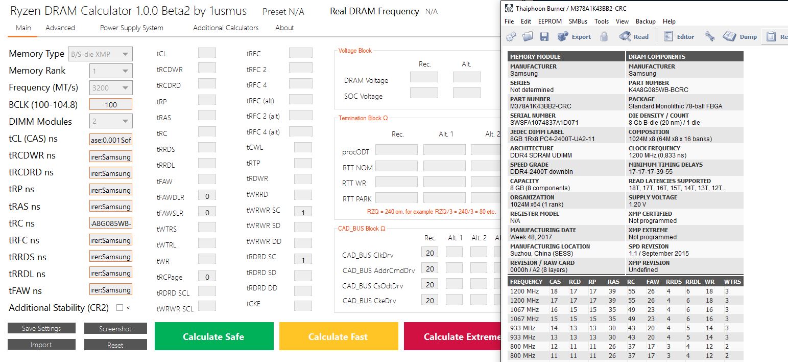Click the tRCPage value box

(x=207, y=277)
